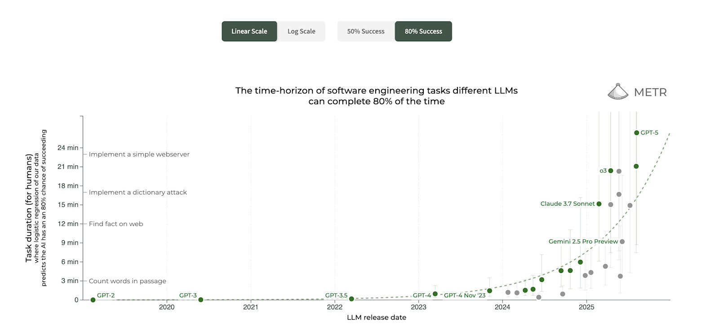The height and width of the screenshot is (334, 719).
Task: Select the Linear Scale toggle
Action: pos(249,31)
